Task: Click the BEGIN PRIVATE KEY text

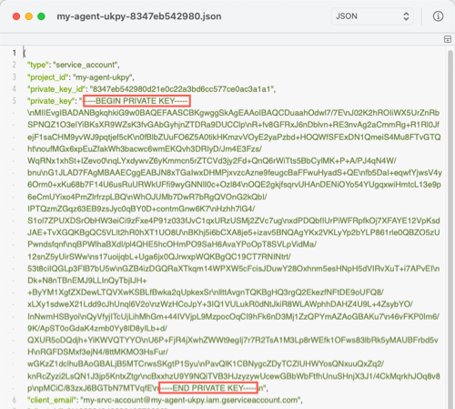Action: click(x=136, y=101)
